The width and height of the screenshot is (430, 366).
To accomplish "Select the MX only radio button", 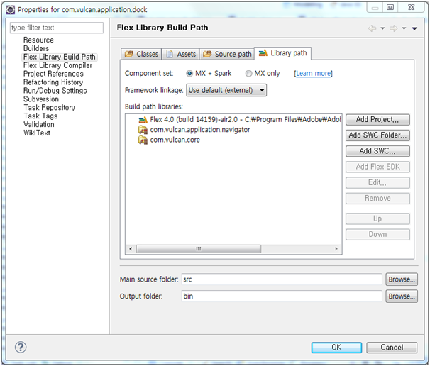I will pos(248,74).
